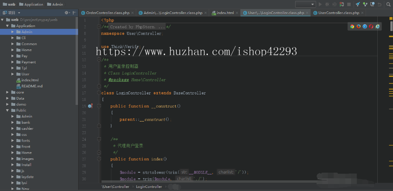The height and width of the screenshot is (191, 393).
Task: Select the Tpl folder in tree
Action: (21, 68)
